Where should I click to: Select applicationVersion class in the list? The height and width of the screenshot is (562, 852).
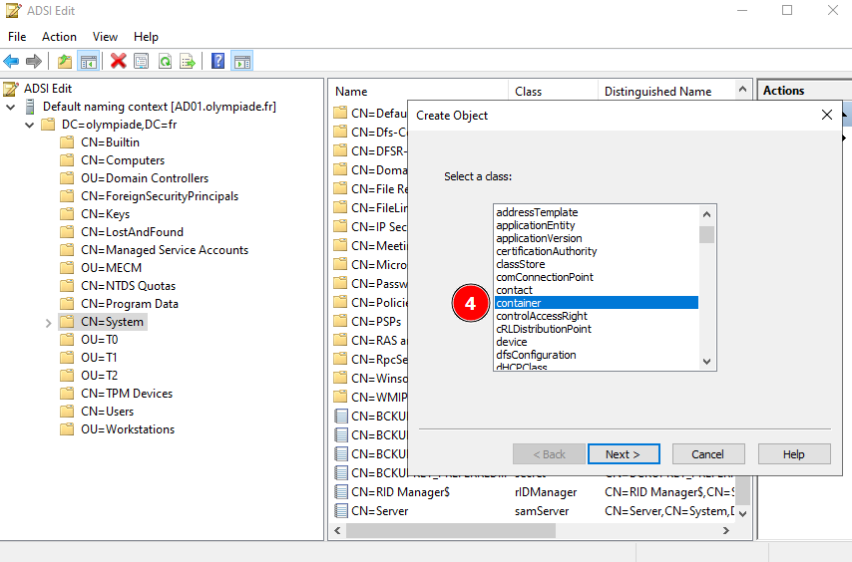[x=596, y=238]
